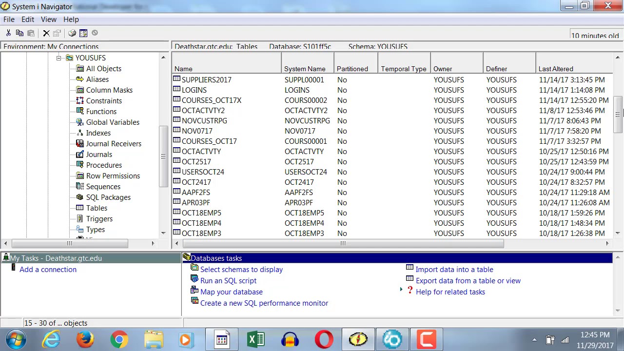The height and width of the screenshot is (351, 624).
Task: Select the Journals icon in tree
Action: [x=80, y=155]
